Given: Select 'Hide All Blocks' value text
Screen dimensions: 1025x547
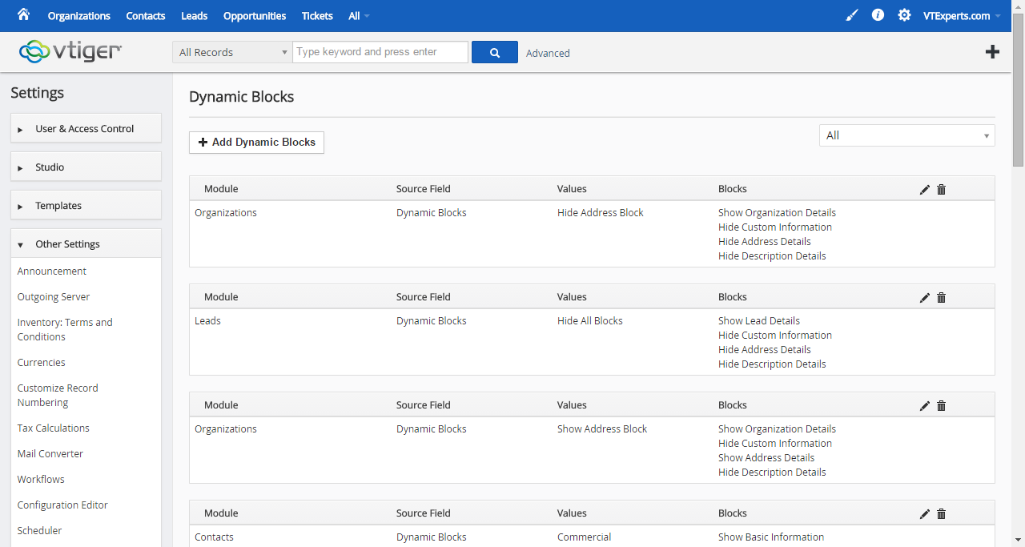Looking at the screenshot, I should tap(590, 320).
